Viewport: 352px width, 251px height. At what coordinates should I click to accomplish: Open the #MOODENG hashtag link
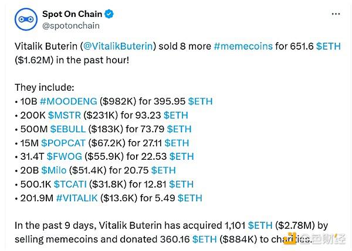pyautogui.click(x=69, y=101)
